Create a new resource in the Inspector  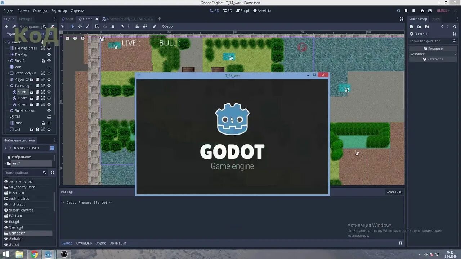pos(411,26)
